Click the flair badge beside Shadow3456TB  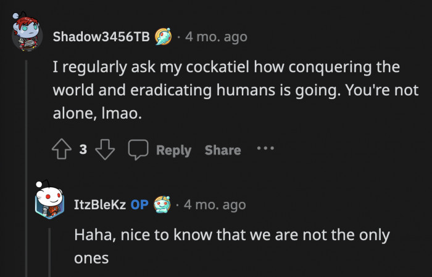163,36
